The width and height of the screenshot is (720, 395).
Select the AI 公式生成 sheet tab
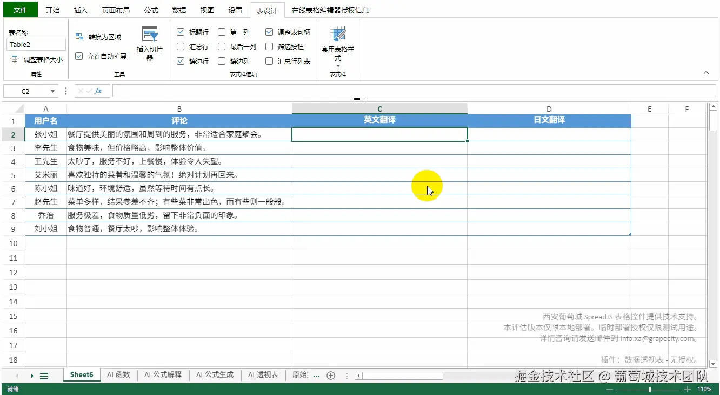215,374
